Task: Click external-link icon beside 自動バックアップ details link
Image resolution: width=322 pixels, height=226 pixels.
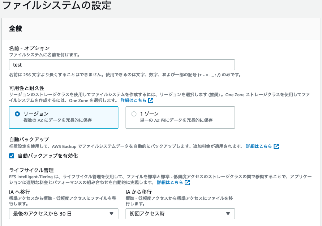Action: coord(276,146)
